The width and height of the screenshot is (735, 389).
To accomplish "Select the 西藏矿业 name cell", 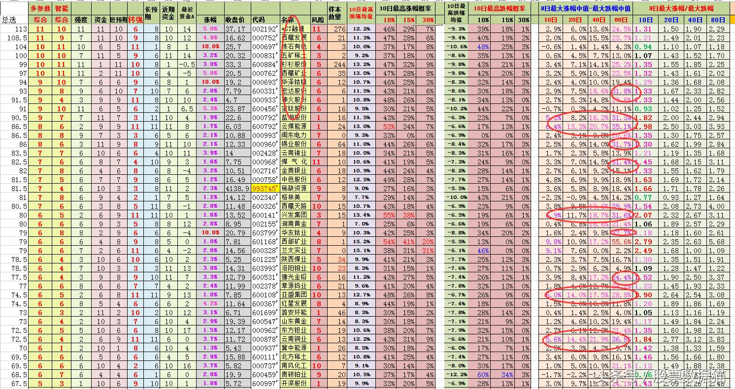I will [x=295, y=73].
